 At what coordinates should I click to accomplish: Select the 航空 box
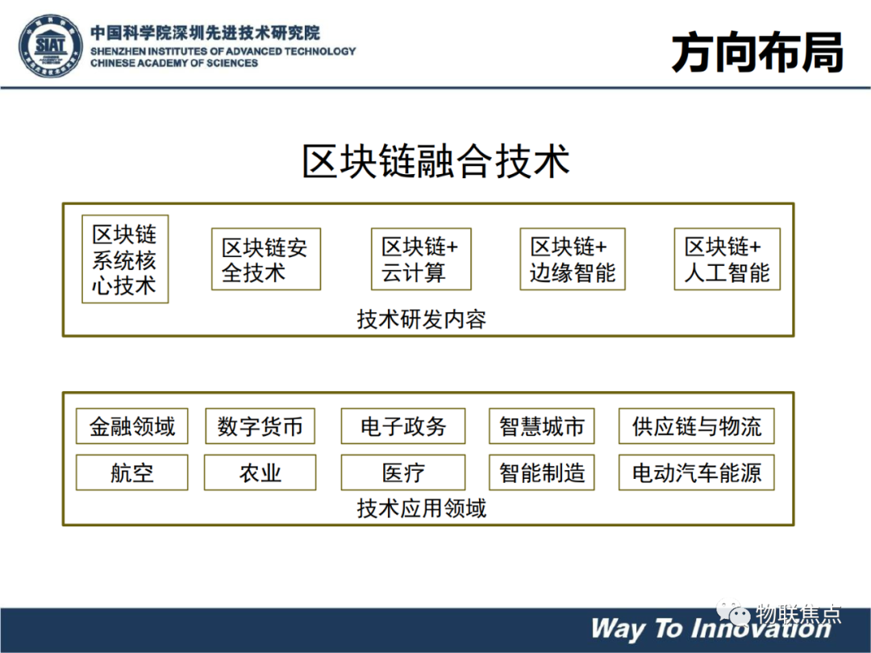tap(132, 472)
